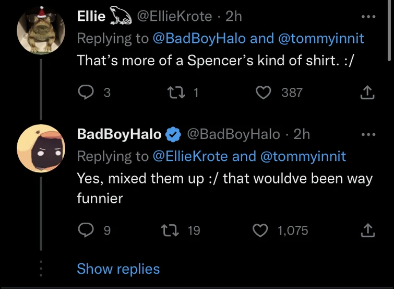Reply to Ellie's tweet
The width and height of the screenshot is (394, 289).
pyautogui.click(x=85, y=93)
